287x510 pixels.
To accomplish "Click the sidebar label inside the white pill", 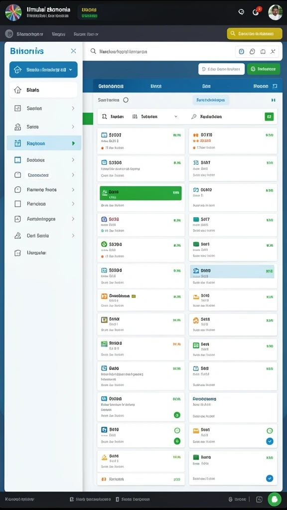I will pyautogui.click(x=38, y=175).
